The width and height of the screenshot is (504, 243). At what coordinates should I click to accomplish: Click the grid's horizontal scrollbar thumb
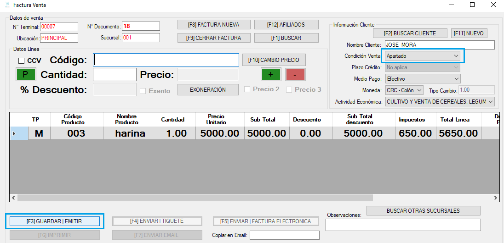point(195,198)
